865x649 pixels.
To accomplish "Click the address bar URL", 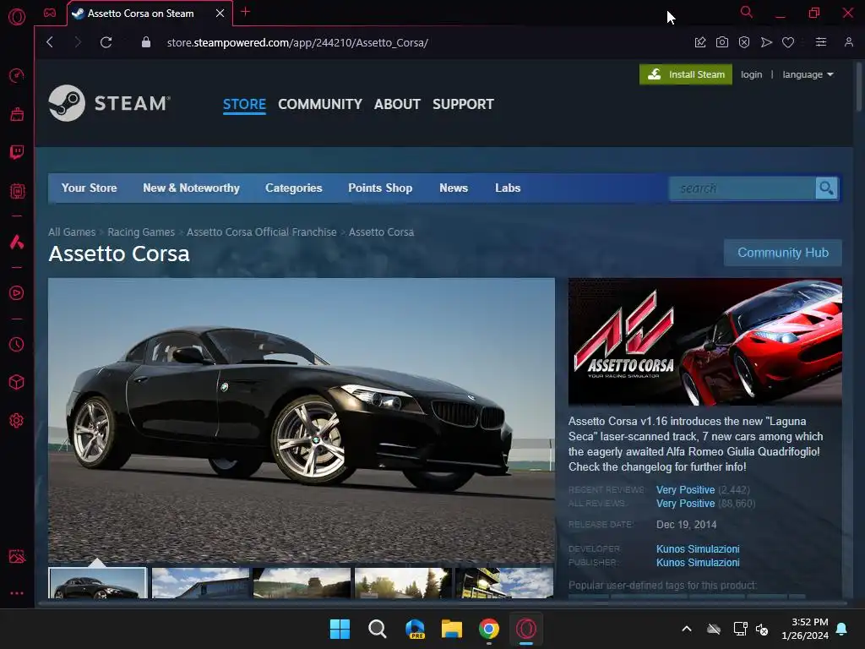I will tap(297, 42).
